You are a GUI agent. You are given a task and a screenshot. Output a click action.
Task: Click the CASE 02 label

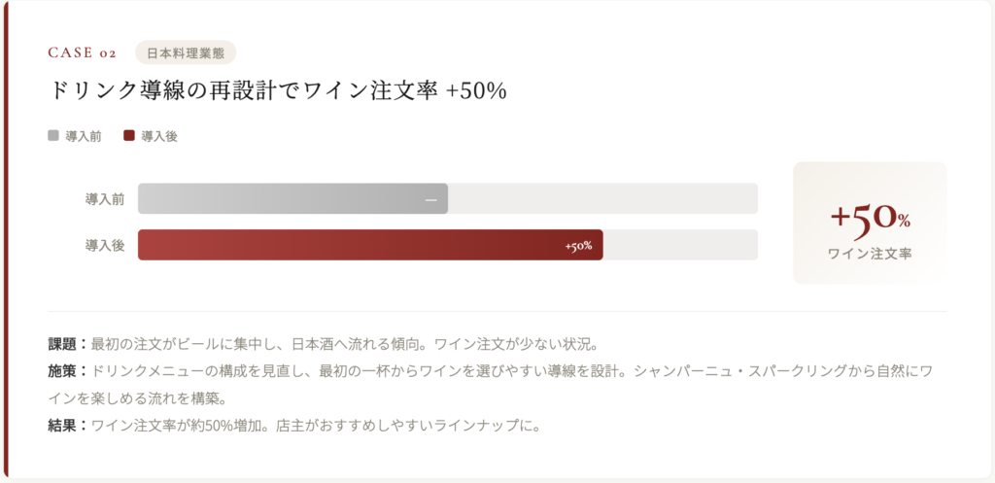pyautogui.click(x=82, y=52)
